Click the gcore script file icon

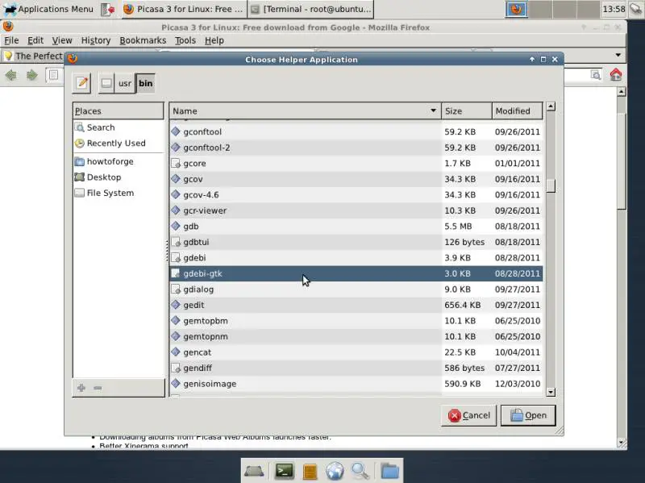click(176, 164)
